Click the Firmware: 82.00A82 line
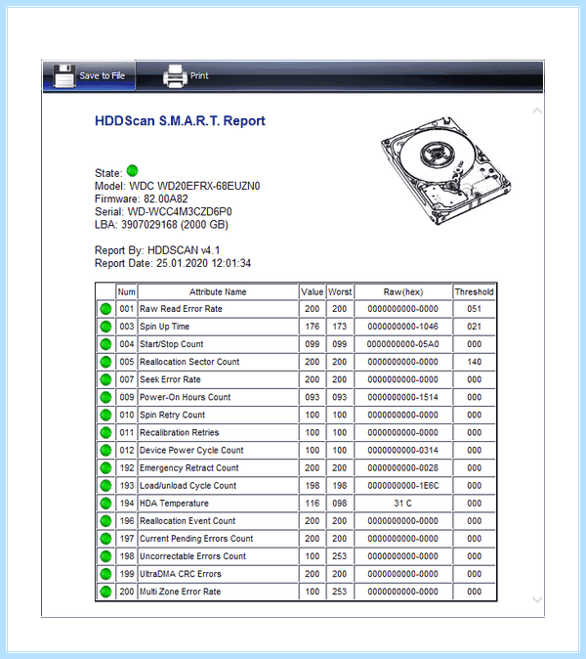Image resolution: width=586 pixels, height=659 pixels. coord(141,198)
